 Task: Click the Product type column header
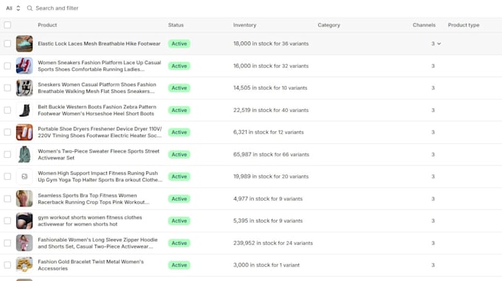click(464, 25)
